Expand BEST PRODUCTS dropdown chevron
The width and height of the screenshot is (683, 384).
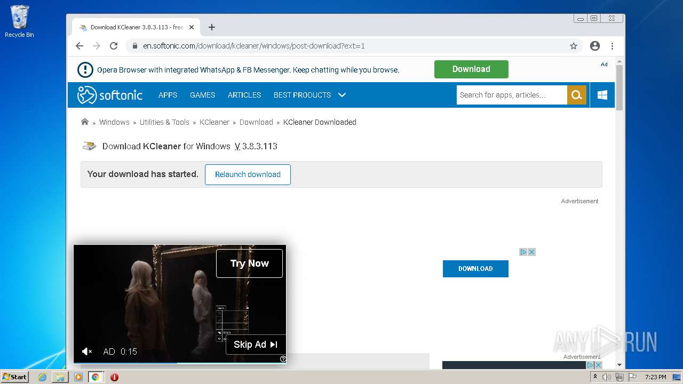point(342,95)
